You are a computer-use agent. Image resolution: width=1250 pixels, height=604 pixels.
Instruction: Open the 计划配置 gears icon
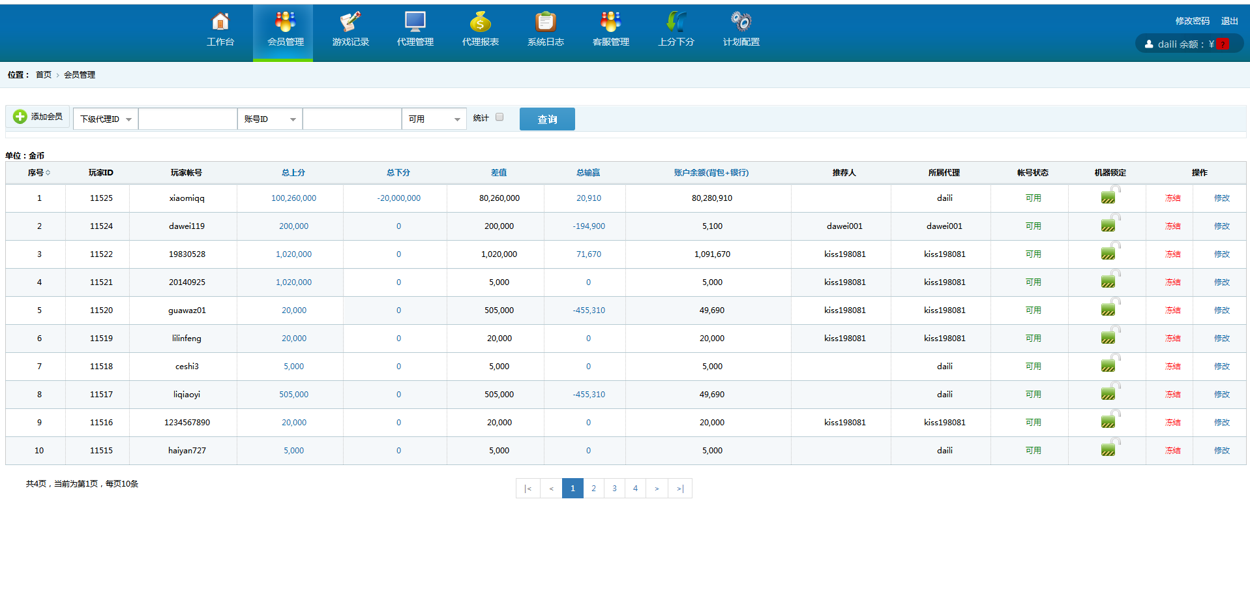click(x=741, y=23)
